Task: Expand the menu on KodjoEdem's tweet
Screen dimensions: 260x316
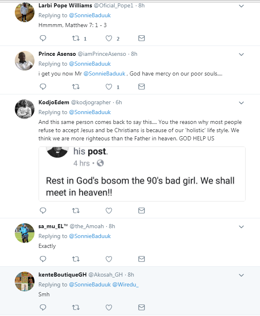Action: pos(242,103)
